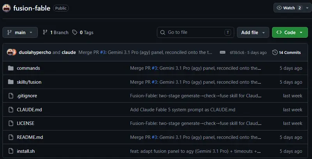
Task: Open the latest commit message Merge PR link
Action: (x=145, y=53)
